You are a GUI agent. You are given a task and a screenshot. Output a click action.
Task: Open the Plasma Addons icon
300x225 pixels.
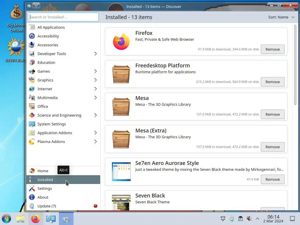[32, 142]
